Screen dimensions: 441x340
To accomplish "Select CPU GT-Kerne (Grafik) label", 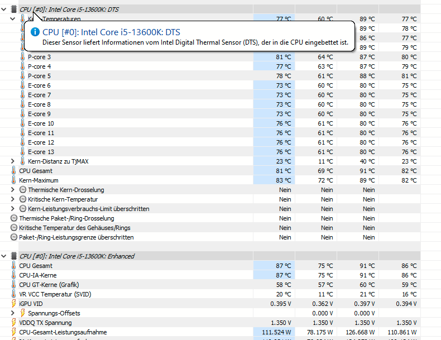I will 49,285.
